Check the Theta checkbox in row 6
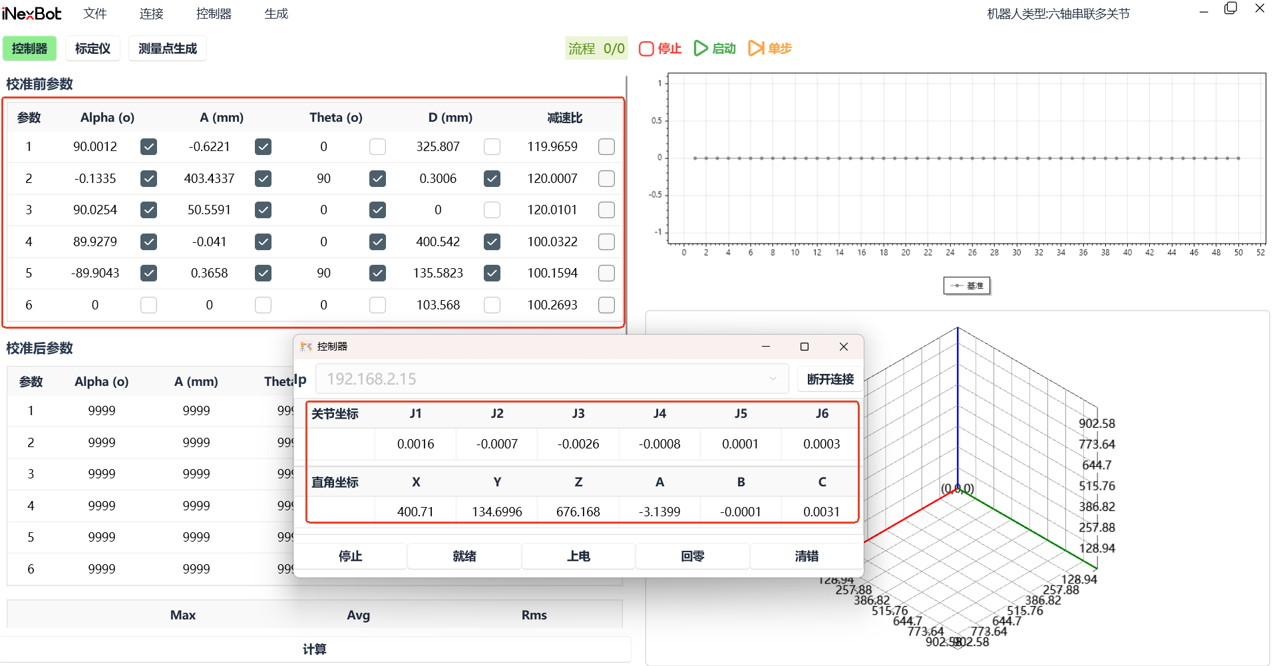Screen dimensions: 1273x666 (x=377, y=305)
